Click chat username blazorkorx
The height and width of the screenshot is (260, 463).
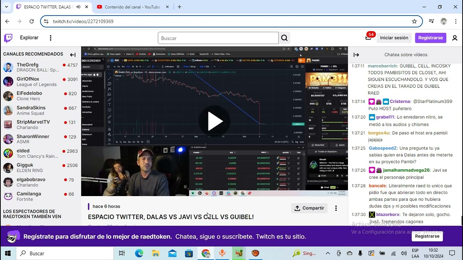(388, 214)
